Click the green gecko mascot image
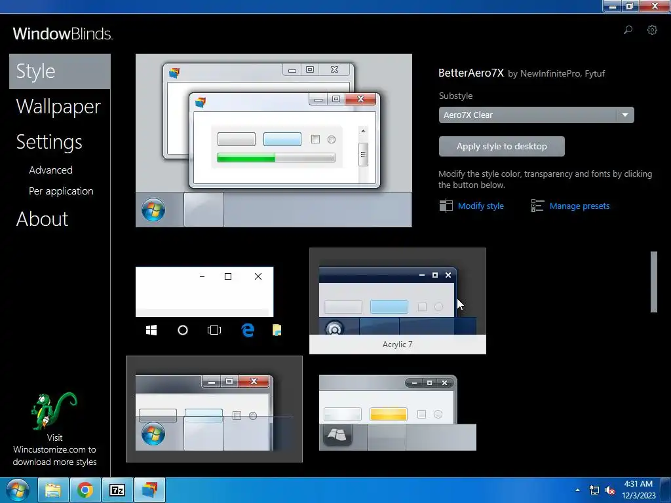This screenshot has width=671, height=503. pos(54,411)
